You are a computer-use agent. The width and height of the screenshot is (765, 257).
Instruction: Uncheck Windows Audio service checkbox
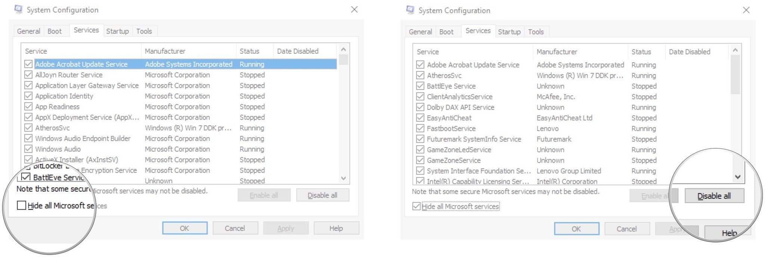click(28, 149)
